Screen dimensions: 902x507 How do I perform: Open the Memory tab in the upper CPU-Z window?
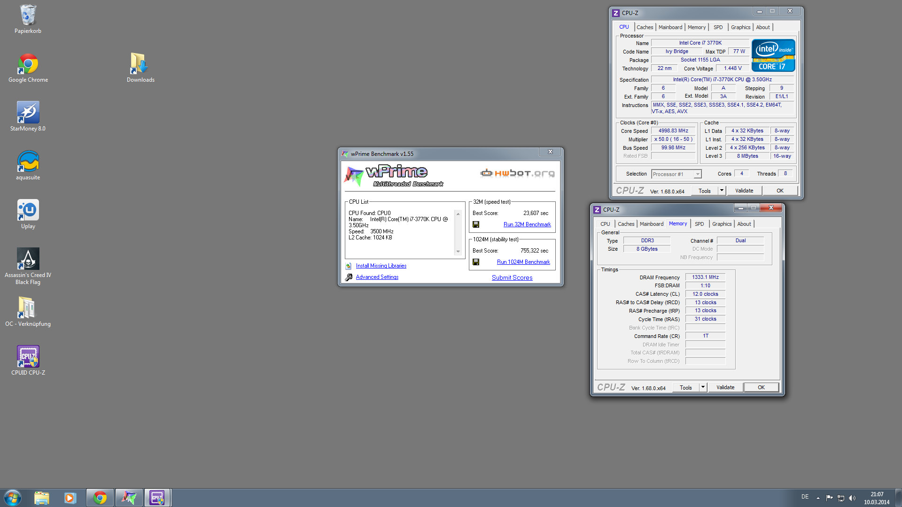696,27
